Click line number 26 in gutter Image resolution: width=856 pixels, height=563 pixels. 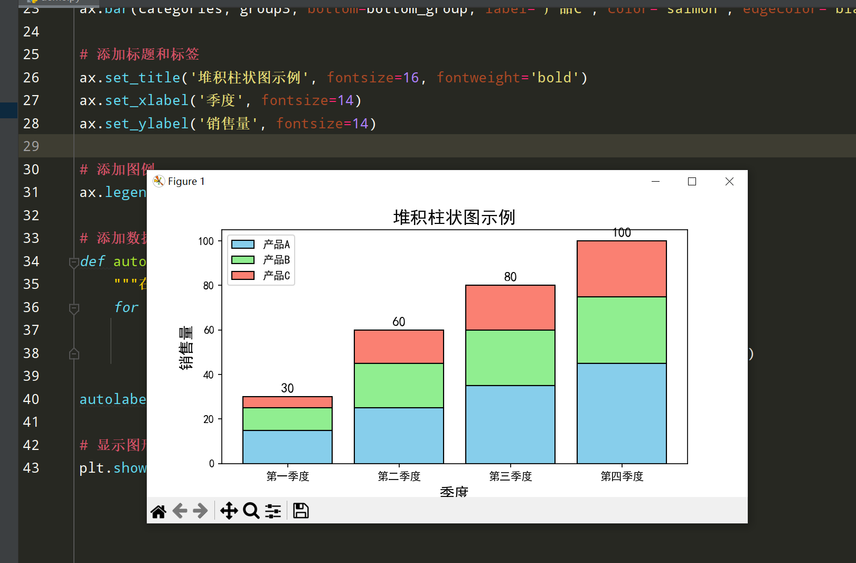pos(31,78)
